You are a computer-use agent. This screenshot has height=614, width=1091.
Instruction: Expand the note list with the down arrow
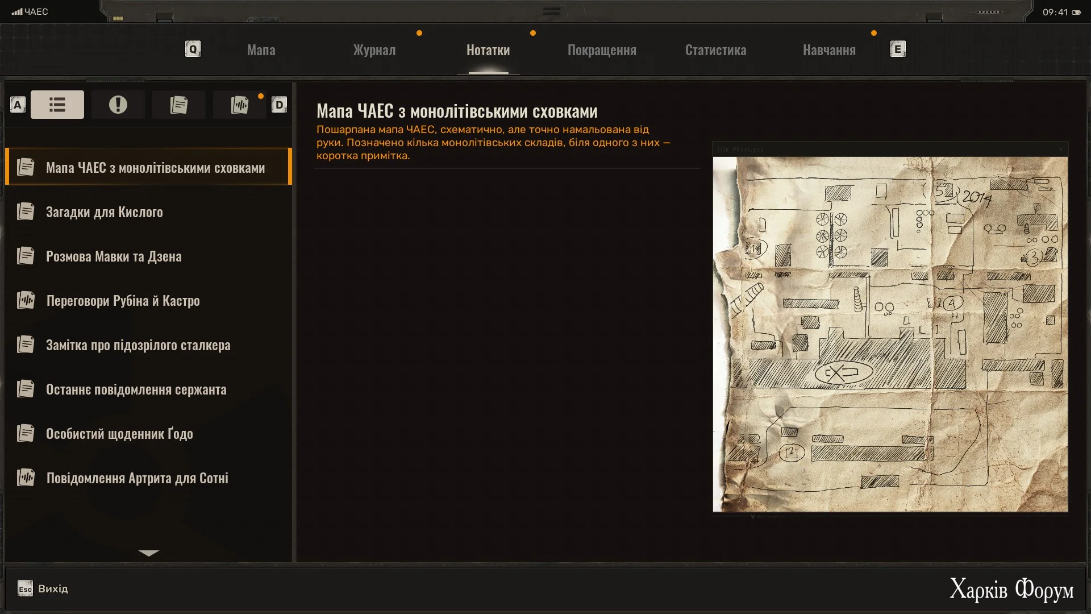pyautogui.click(x=149, y=553)
